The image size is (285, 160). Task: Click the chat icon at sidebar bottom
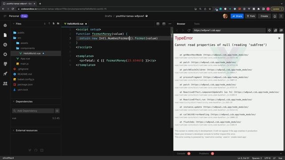tap(42, 150)
